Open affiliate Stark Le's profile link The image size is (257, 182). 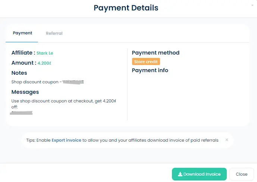pyautogui.click(x=45, y=53)
